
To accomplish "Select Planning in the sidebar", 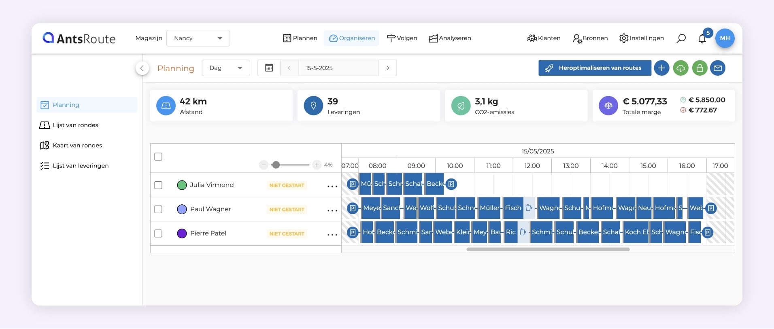I will (87, 105).
